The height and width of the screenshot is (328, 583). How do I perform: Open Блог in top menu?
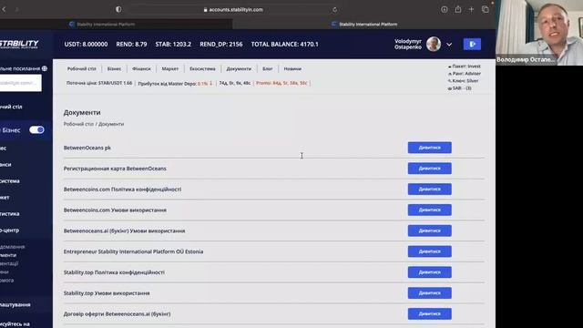pyautogui.click(x=267, y=69)
